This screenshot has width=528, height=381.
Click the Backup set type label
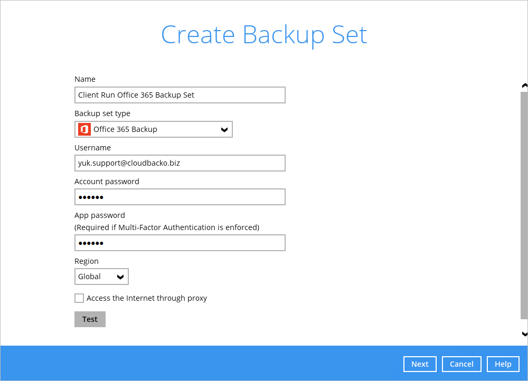102,113
